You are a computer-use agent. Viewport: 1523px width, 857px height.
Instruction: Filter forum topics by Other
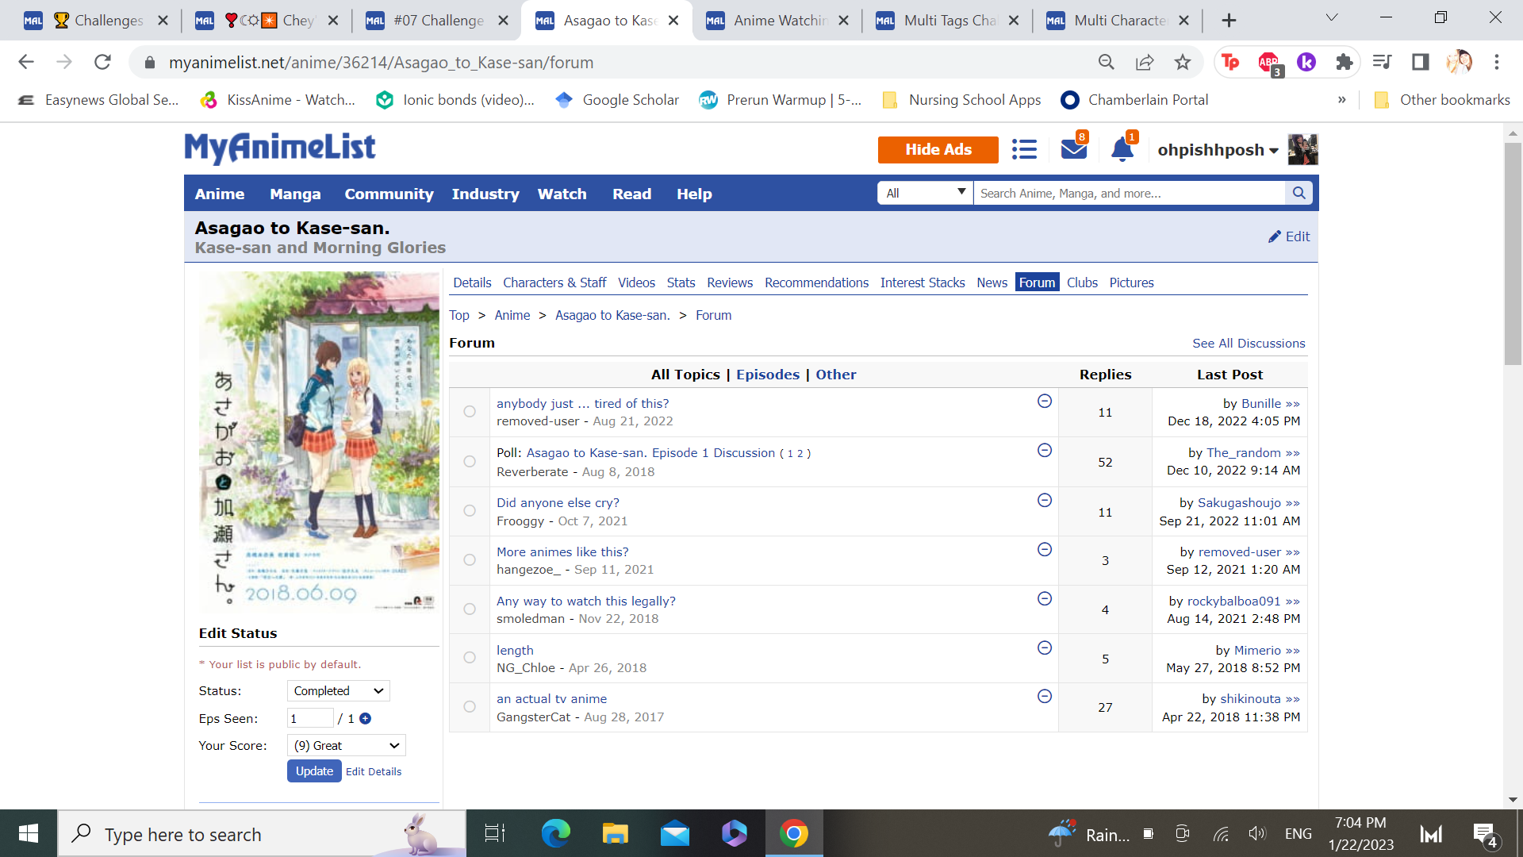coord(836,375)
